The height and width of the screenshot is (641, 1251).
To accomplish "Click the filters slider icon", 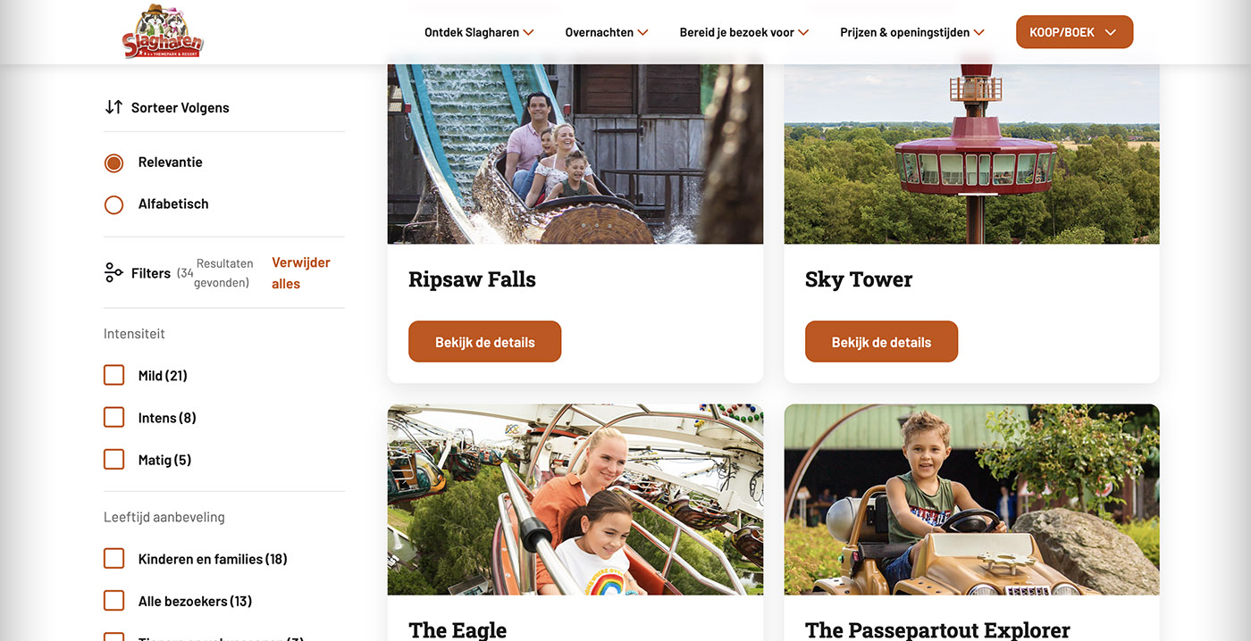I will coord(113,273).
